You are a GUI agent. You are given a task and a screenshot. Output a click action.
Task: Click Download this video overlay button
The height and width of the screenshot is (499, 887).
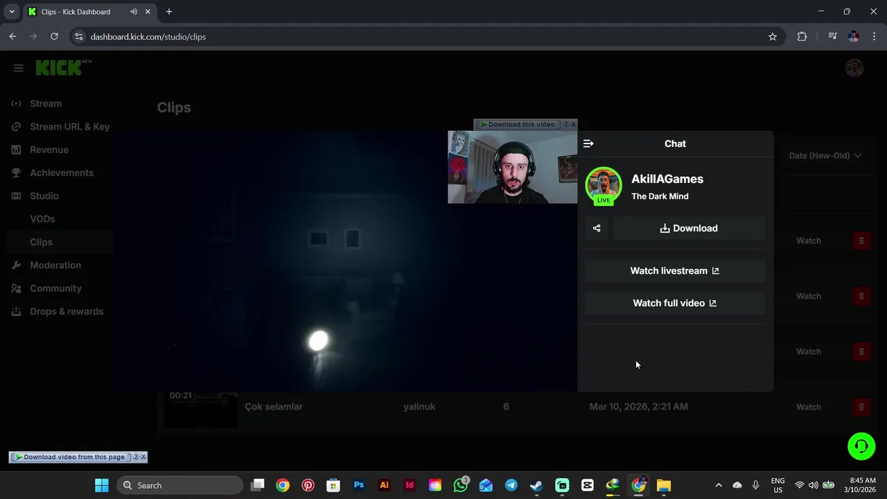pyautogui.click(x=518, y=124)
